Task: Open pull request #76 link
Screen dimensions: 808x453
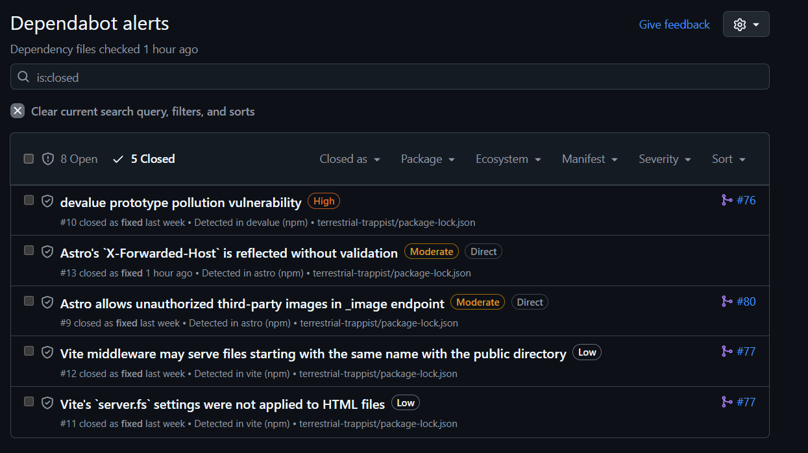Action: (x=746, y=200)
